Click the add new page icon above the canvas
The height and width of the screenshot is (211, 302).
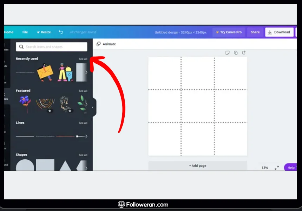coord(244,53)
